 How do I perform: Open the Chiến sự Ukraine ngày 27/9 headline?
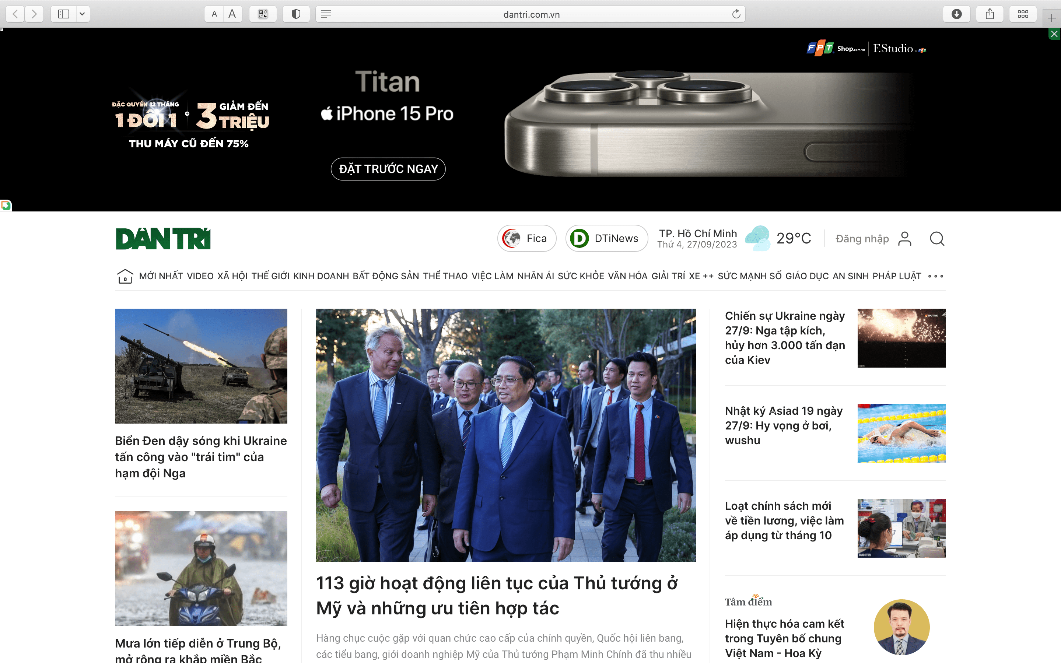(785, 338)
